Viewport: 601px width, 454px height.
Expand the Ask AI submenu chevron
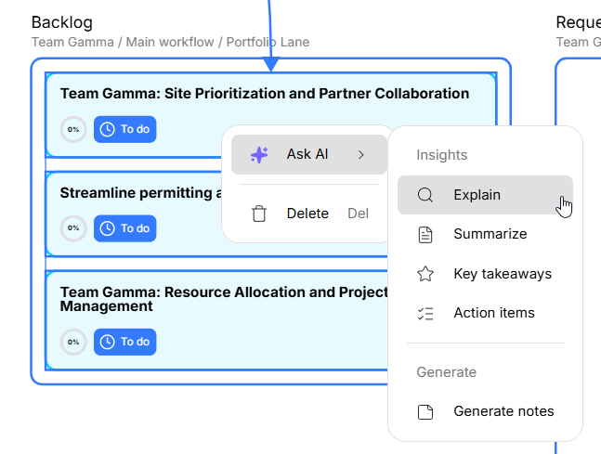click(360, 154)
